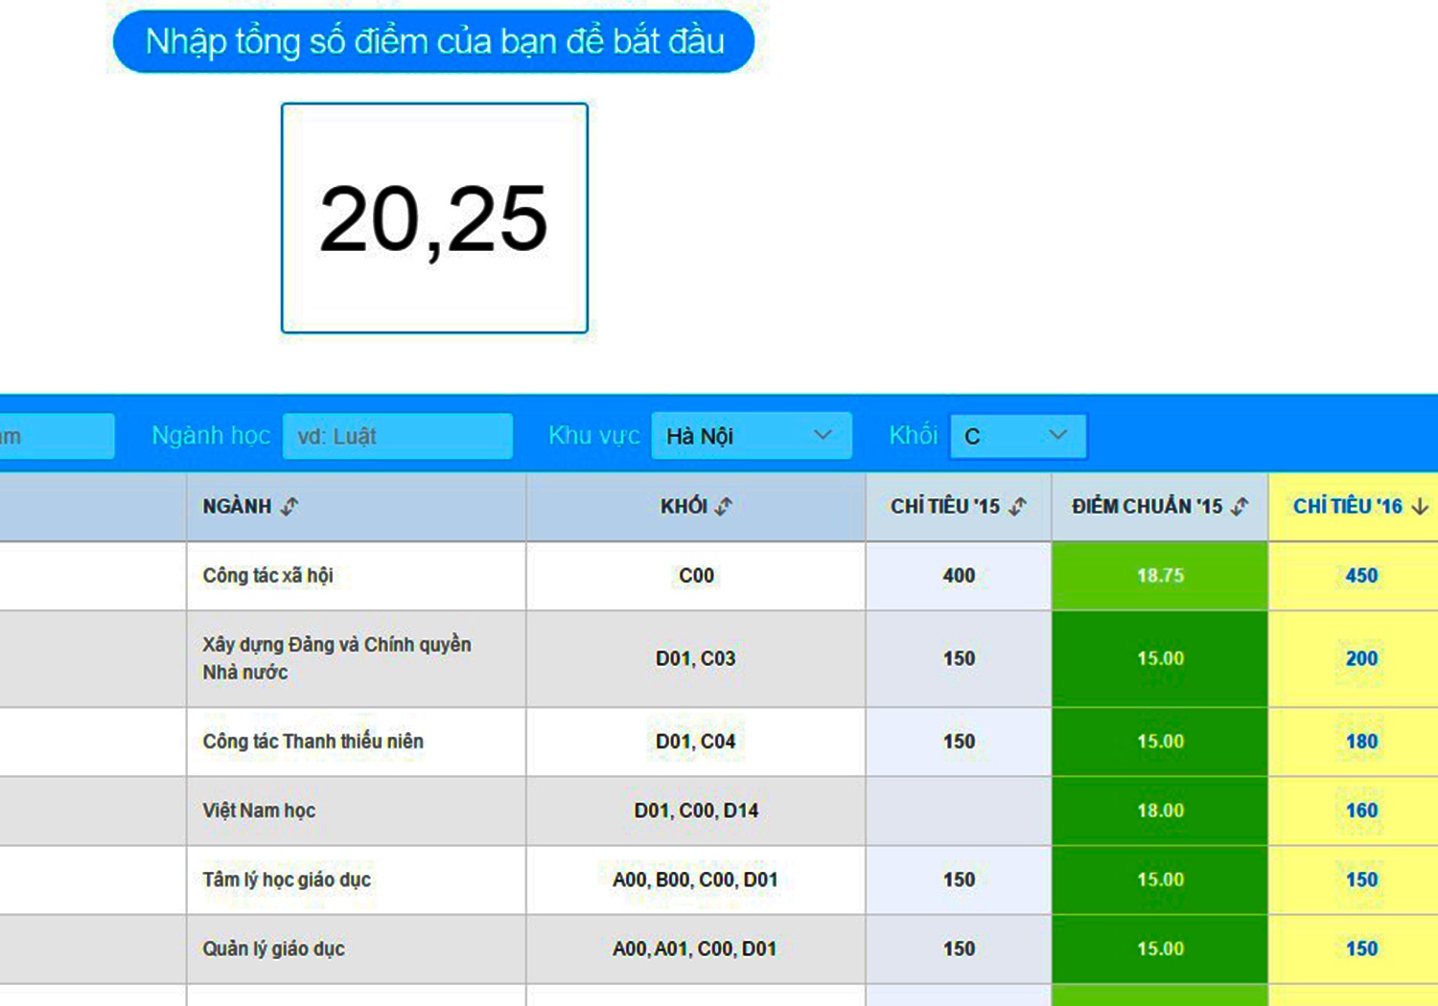
Task: Open the Khu vực dropdown showing Hà Nội
Action: [x=752, y=435]
